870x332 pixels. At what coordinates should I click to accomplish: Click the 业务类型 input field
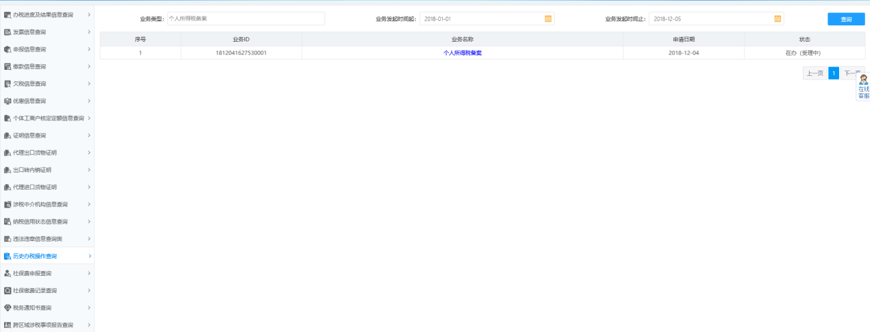click(x=245, y=18)
